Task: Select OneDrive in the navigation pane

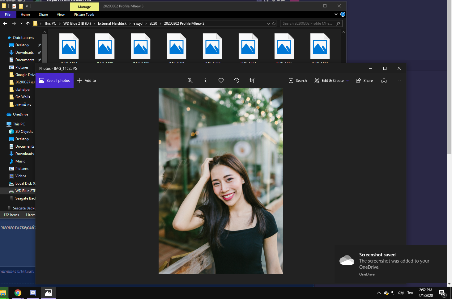Action: [20, 114]
